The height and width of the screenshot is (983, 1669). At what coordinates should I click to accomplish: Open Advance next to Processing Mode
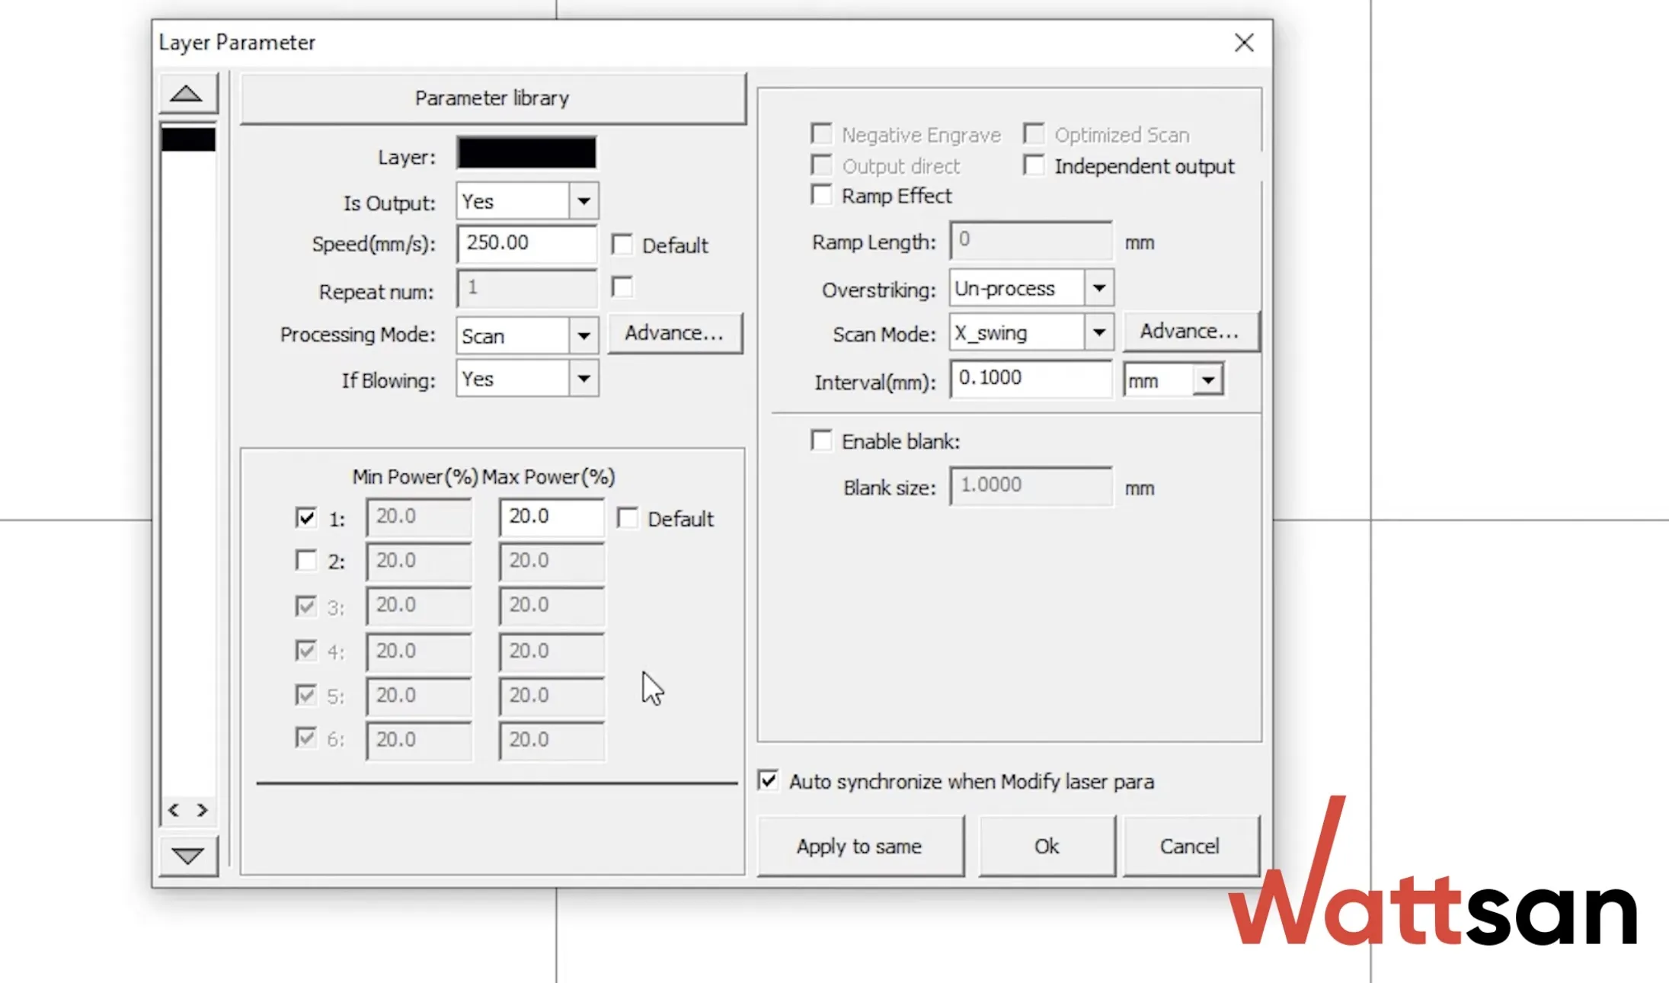[674, 333]
